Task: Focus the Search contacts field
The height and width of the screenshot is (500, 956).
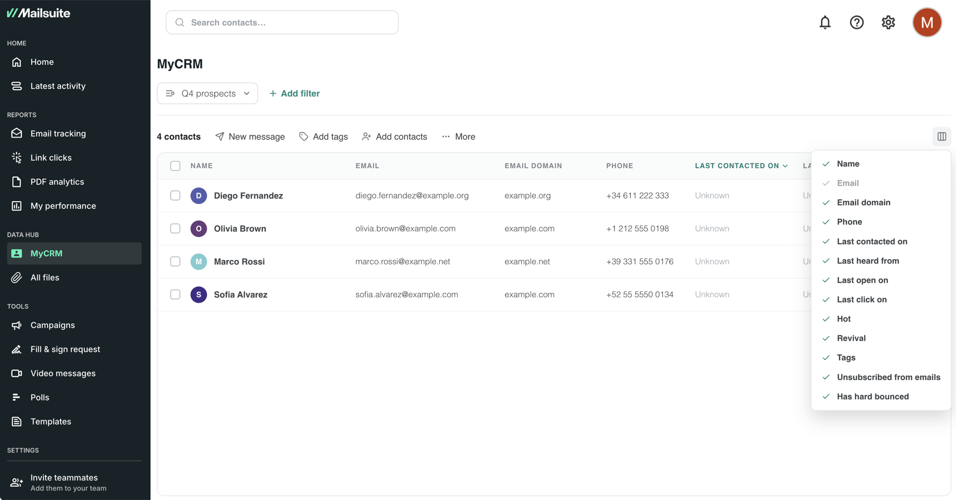Action: (x=282, y=22)
